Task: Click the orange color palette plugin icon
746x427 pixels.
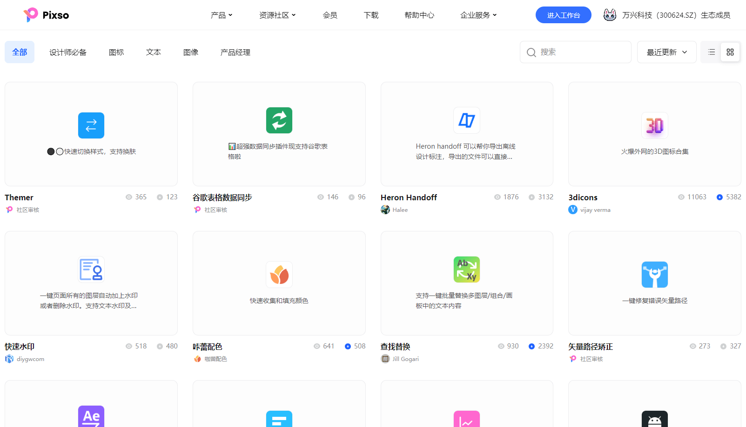Action: pyautogui.click(x=279, y=275)
